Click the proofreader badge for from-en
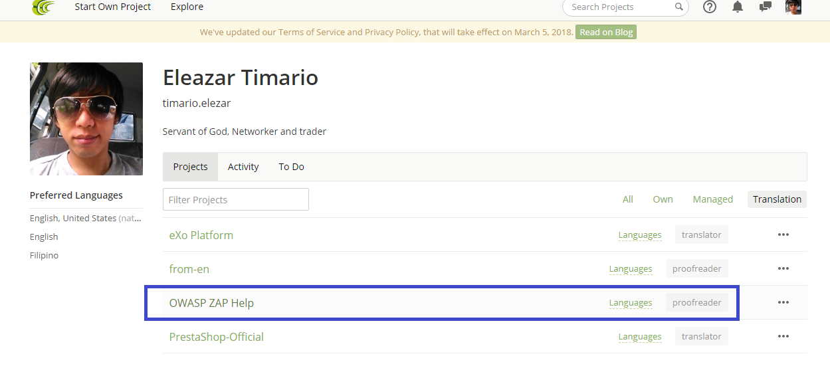The width and height of the screenshot is (830, 380). (x=697, y=268)
